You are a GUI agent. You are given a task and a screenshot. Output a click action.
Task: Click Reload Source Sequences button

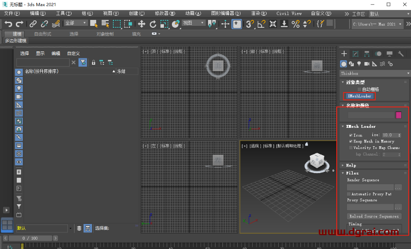pyautogui.click(x=374, y=216)
